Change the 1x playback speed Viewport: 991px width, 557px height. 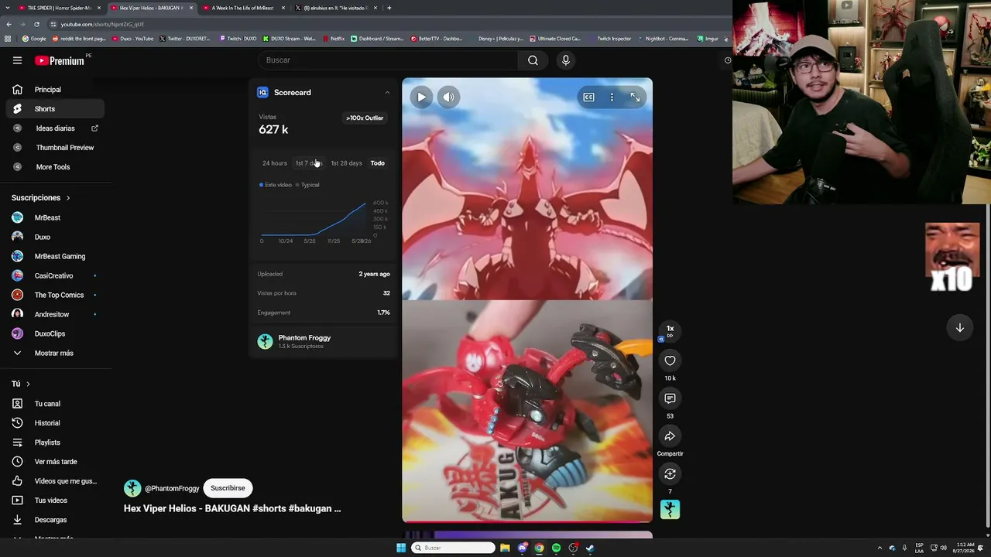pyautogui.click(x=670, y=330)
